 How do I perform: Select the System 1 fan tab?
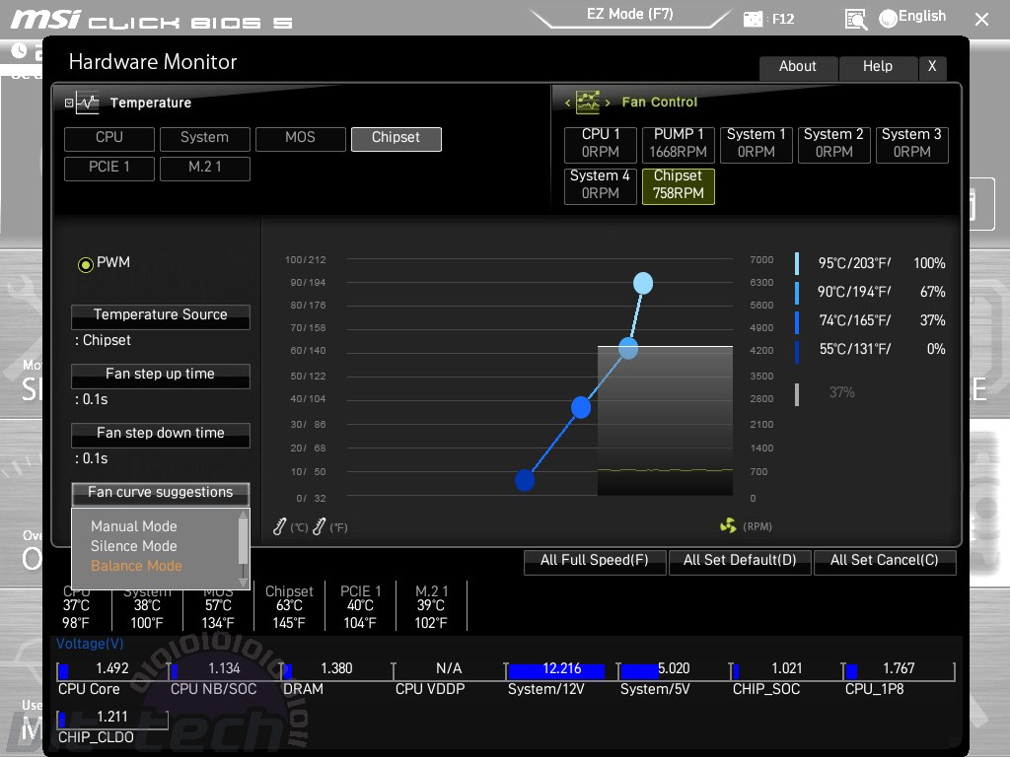click(x=757, y=144)
